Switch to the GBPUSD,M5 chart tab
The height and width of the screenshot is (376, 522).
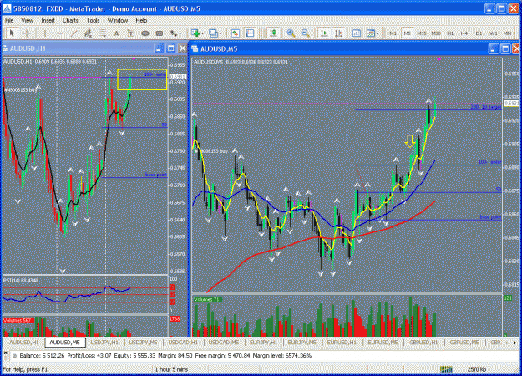point(464,343)
